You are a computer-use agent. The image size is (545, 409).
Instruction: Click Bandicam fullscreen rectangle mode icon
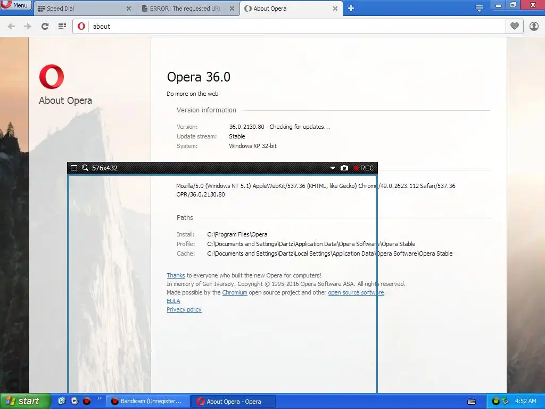point(73,168)
